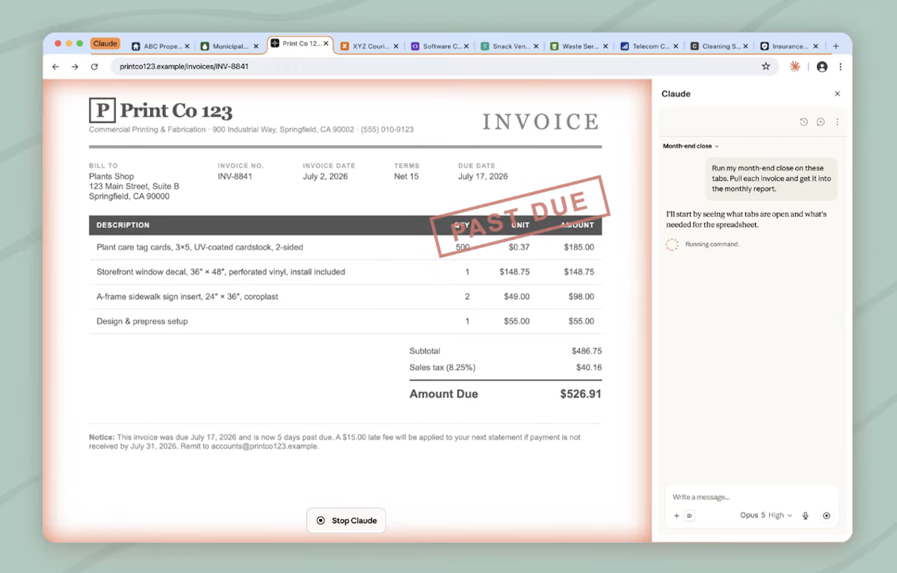Close the Snack Vendor tab
This screenshot has height=573, width=897.
536,46
